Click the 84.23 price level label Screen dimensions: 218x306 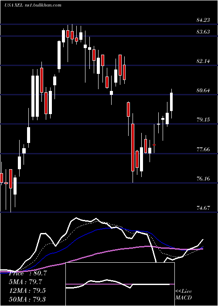203,20
